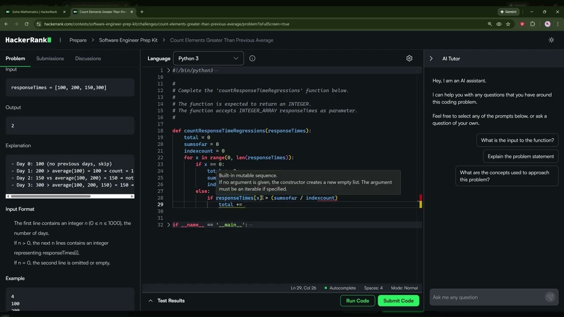Click site information icon in address bar
The height and width of the screenshot is (317, 564).
(x=39, y=24)
